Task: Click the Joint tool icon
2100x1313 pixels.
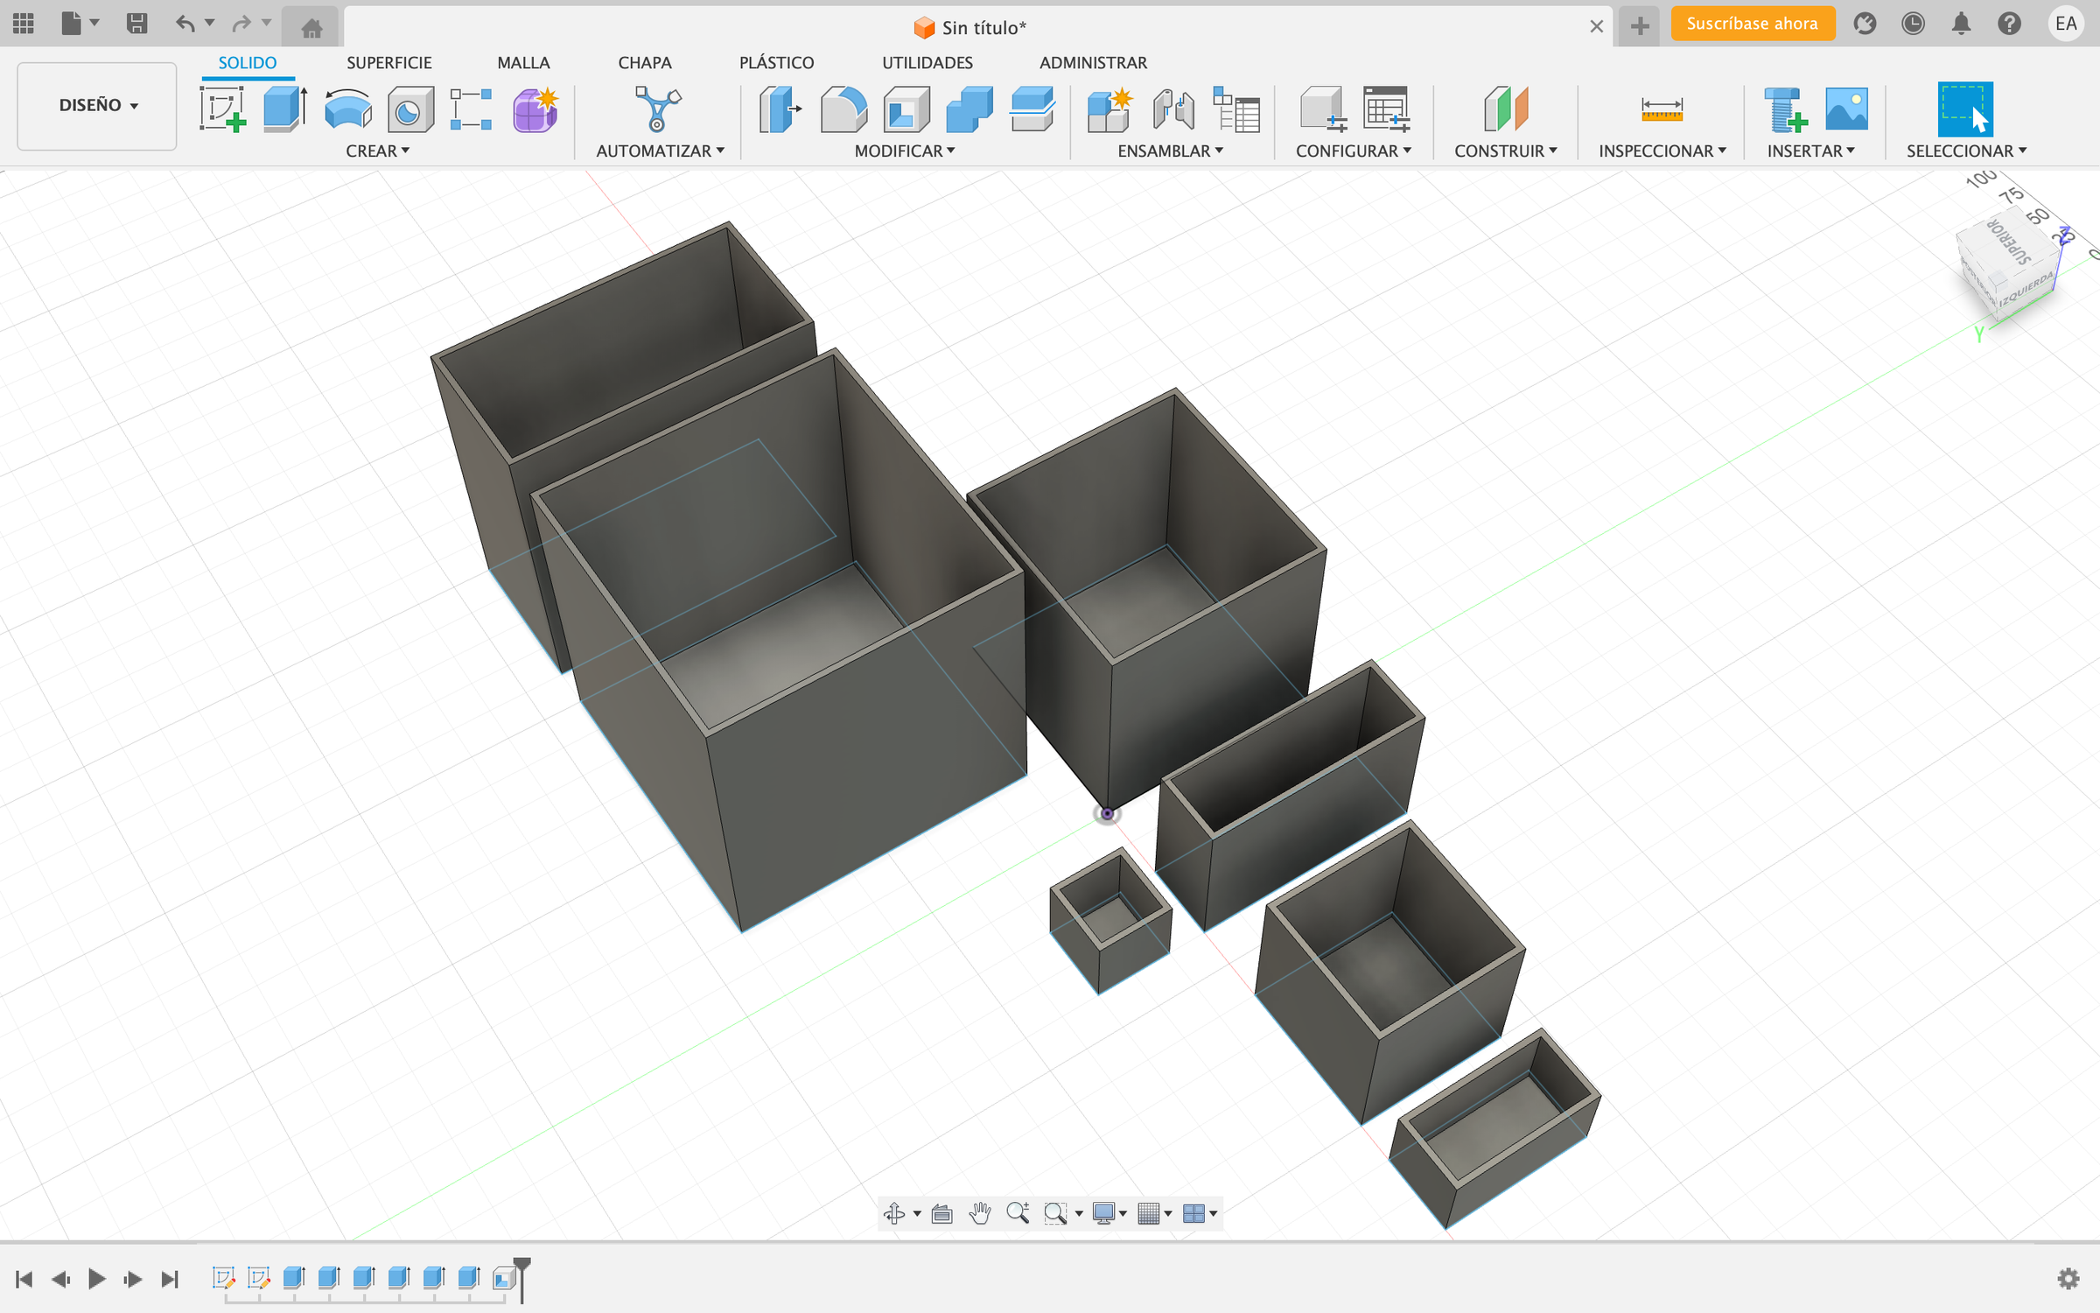Action: 1173,109
